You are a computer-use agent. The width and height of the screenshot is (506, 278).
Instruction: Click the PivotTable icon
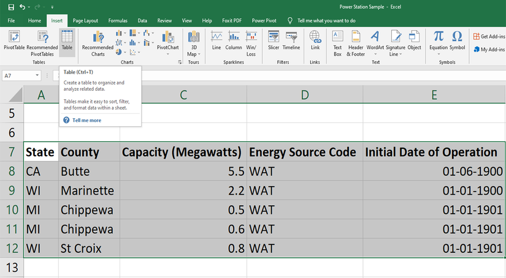tap(14, 40)
